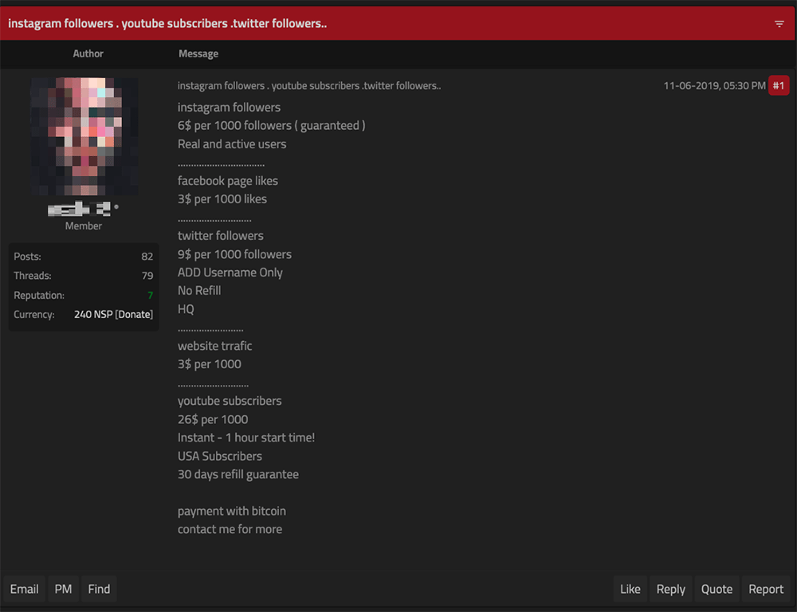The width and height of the screenshot is (797, 612).
Task: Report this post
Action: pos(766,589)
